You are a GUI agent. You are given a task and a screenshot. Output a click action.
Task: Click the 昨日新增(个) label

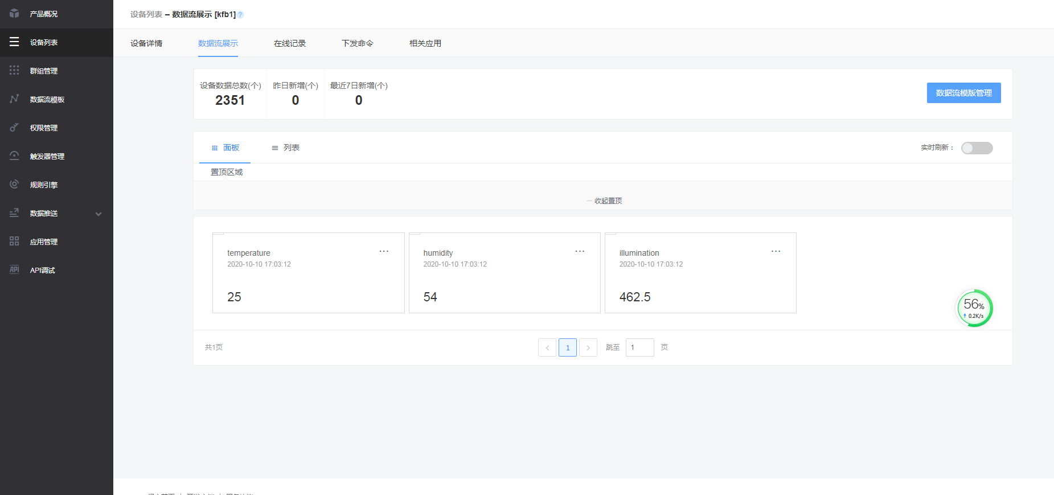296,85
